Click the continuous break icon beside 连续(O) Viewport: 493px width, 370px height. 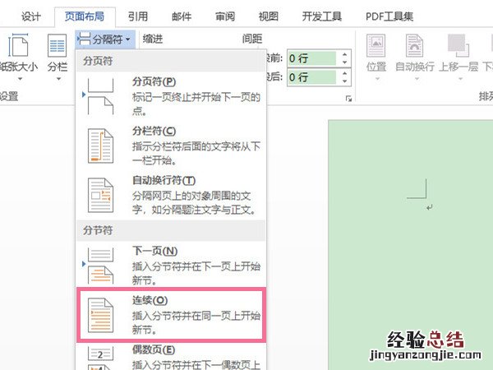(100, 315)
